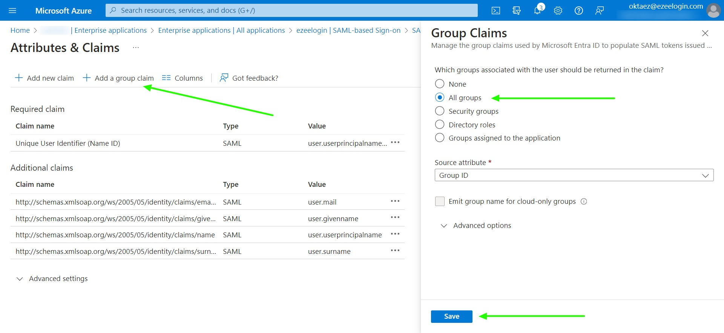Close the Group Claims panel
The width and height of the screenshot is (724, 333).
(705, 33)
